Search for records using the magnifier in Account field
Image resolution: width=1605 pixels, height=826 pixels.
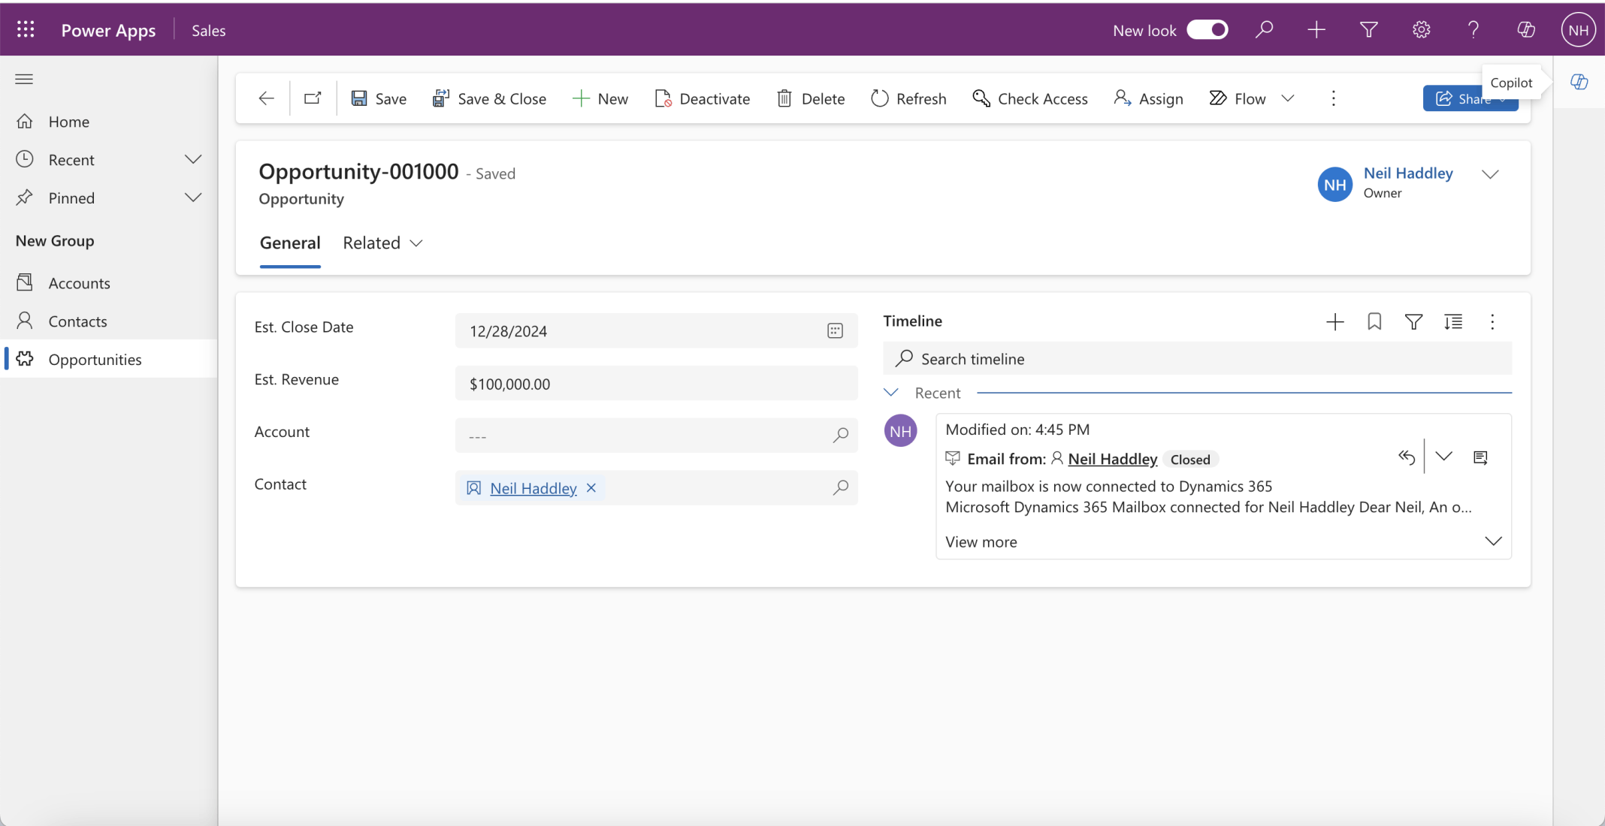click(840, 436)
